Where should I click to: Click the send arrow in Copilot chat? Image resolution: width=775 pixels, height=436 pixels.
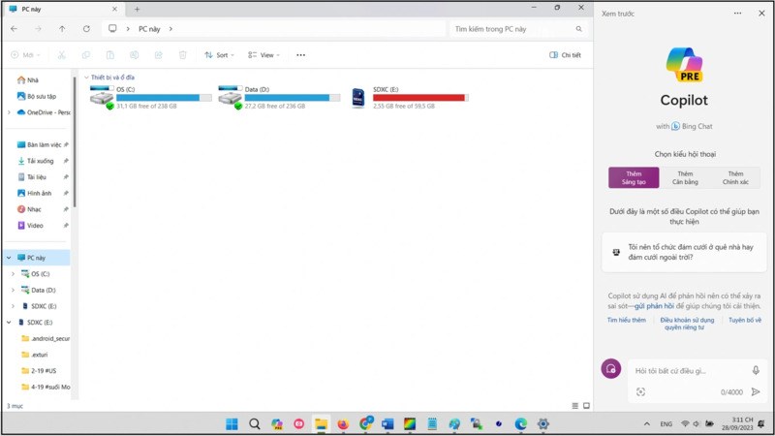coord(756,392)
